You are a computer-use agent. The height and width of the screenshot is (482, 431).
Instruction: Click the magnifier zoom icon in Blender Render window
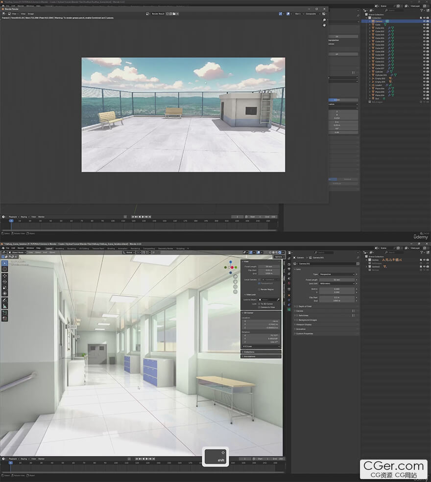(x=324, y=20)
